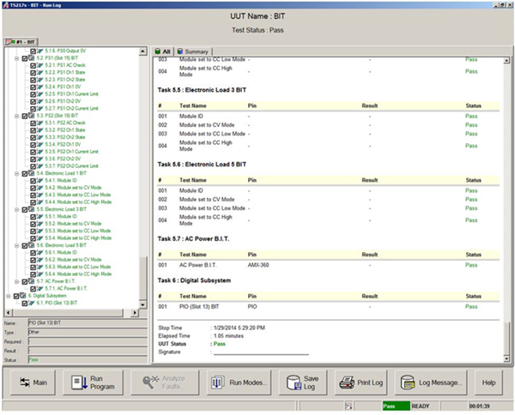
Task: Toggle checkbox for 5.4 Electronic Load 1 BIT
Action: [x=26, y=174]
